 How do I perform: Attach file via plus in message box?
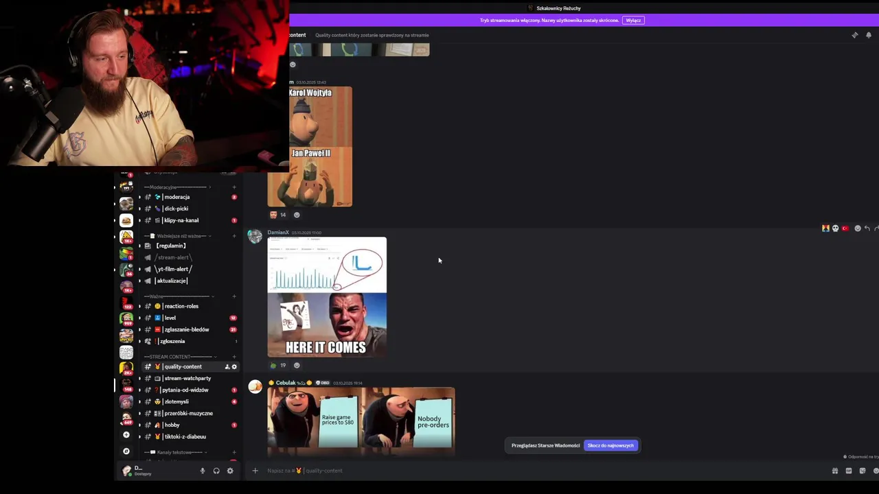pos(255,471)
